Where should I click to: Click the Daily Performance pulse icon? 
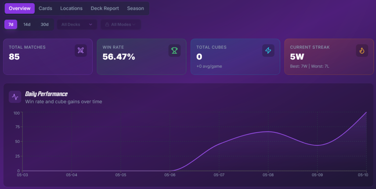coord(15,97)
